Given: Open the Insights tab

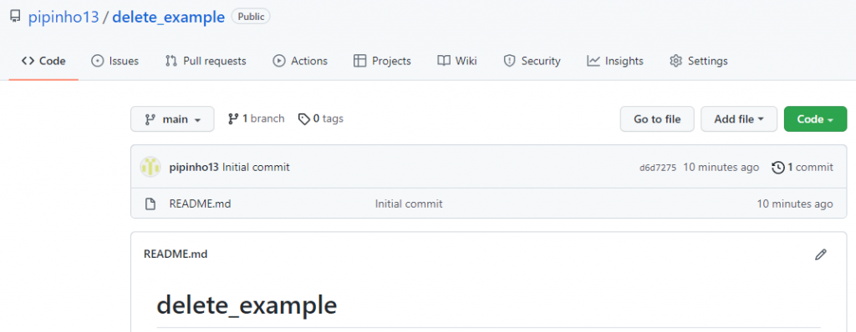Looking at the screenshot, I should click(x=615, y=61).
